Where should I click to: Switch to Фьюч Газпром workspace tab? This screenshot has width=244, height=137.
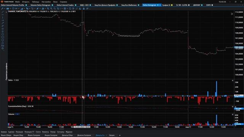pos(34,135)
